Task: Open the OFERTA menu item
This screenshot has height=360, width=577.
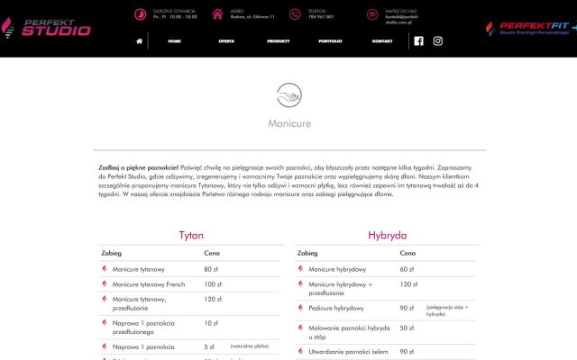Action: 225,41
